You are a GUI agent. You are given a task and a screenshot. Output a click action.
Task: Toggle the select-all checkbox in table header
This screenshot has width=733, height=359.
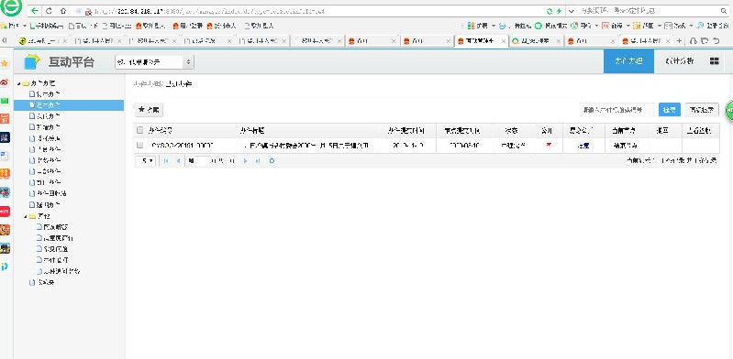point(139,130)
